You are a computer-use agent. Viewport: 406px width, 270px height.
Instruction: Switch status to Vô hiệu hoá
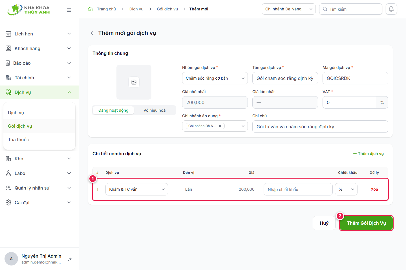pyautogui.click(x=155, y=110)
